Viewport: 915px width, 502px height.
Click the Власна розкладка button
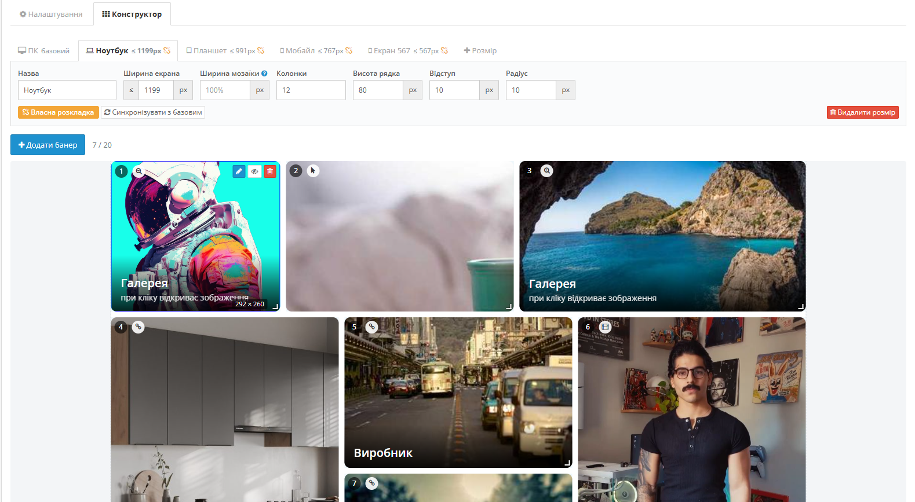click(x=58, y=112)
